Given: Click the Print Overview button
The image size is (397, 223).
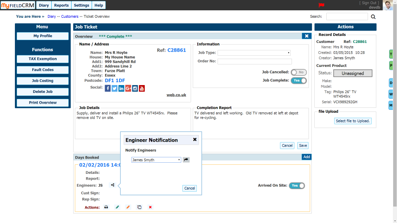Looking at the screenshot, I should [x=43, y=103].
